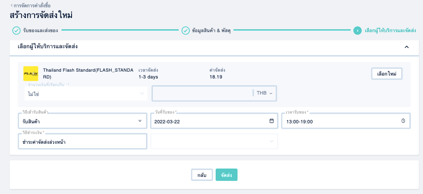The height and width of the screenshot is (194, 423).
Task: Open the calendar icon in pickup date field
Action: click(272, 121)
